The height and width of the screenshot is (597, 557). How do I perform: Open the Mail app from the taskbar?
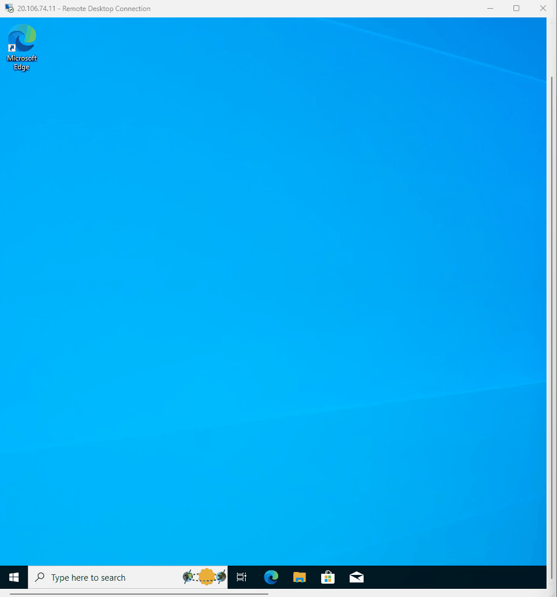(x=357, y=577)
